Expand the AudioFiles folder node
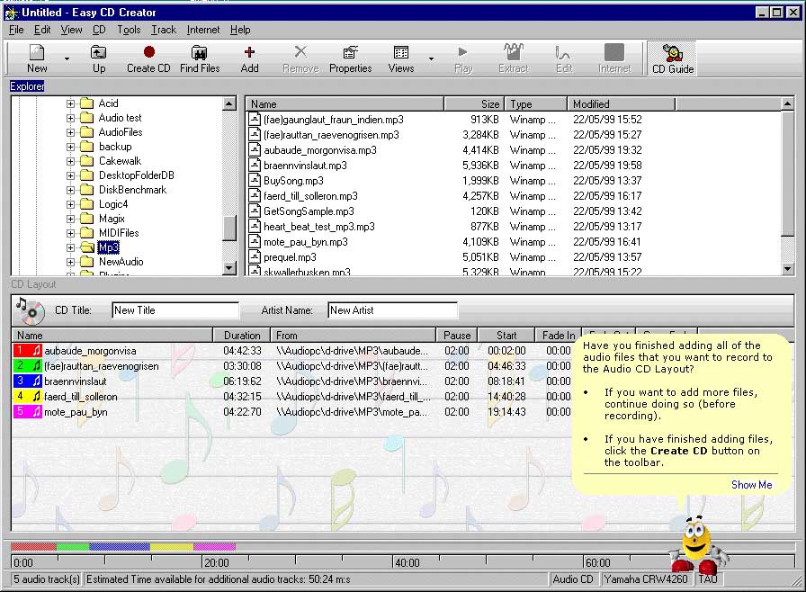Viewport: 806px width, 592px height. [70, 132]
